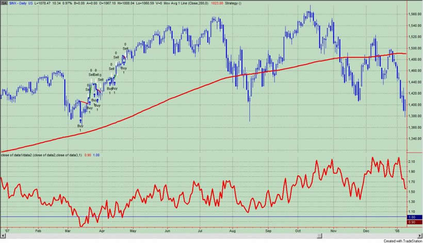Click the blue '1.00' value beside the indicator label

[96, 155]
